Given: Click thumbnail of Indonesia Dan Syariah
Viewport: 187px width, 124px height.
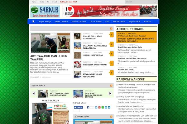Looking at the screenshot, I should coord(77,65).
